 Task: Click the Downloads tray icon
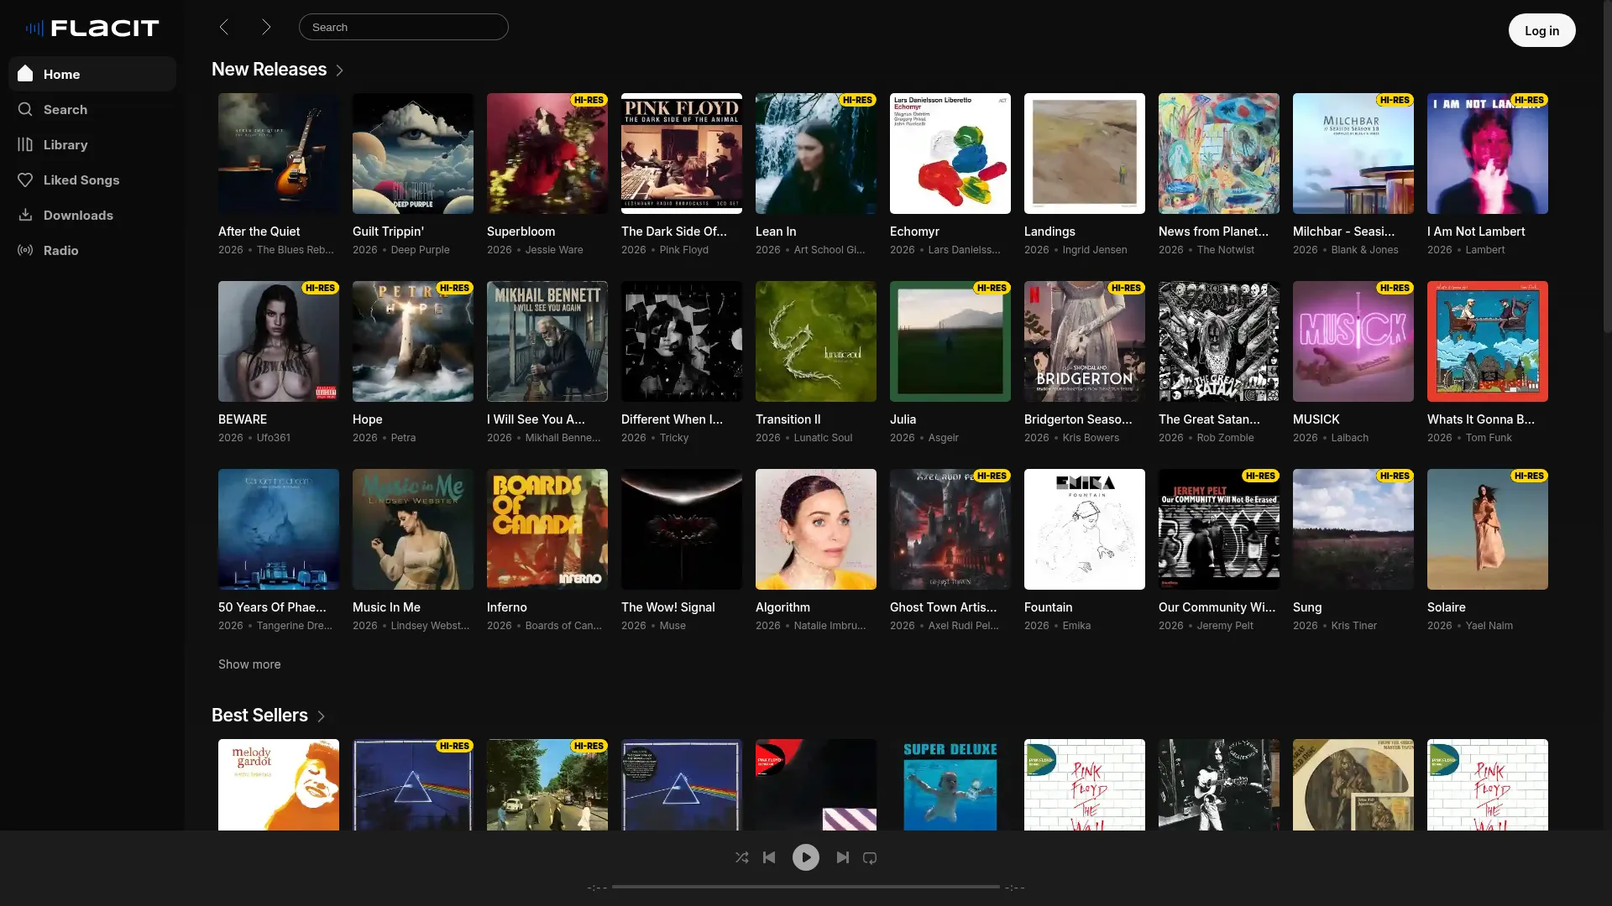[x=25, y=215]
